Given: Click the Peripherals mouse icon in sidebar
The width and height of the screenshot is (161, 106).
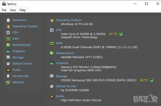Looking at the screenshot, I should coord(8,76).
